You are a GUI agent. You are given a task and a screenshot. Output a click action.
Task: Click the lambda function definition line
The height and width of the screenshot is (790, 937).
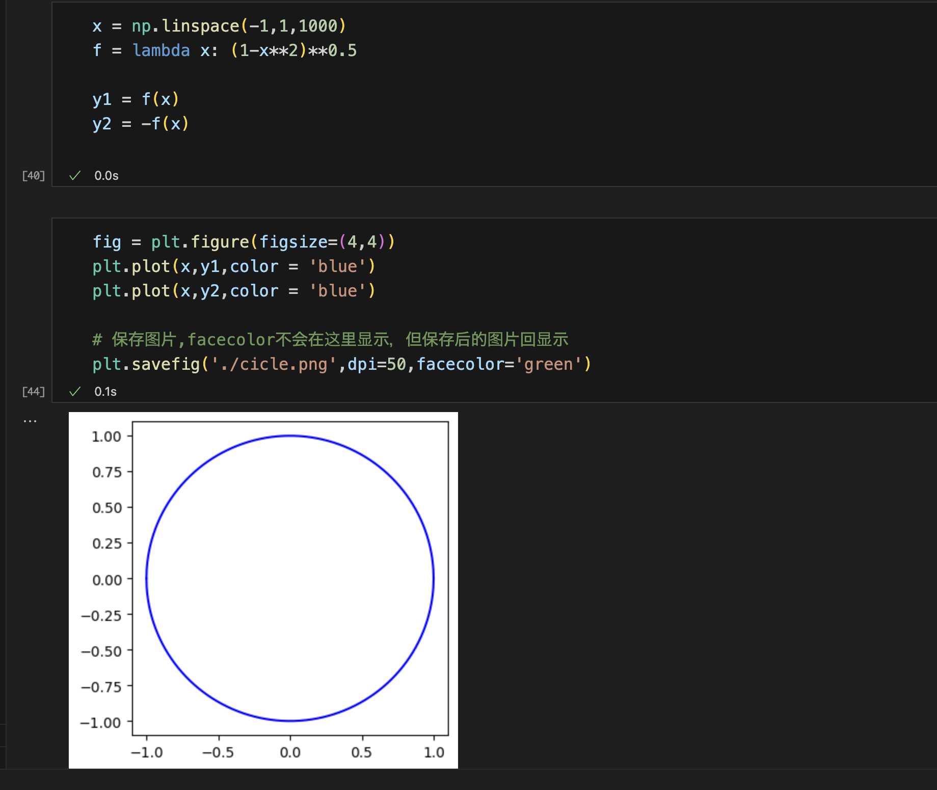[225, 50]
